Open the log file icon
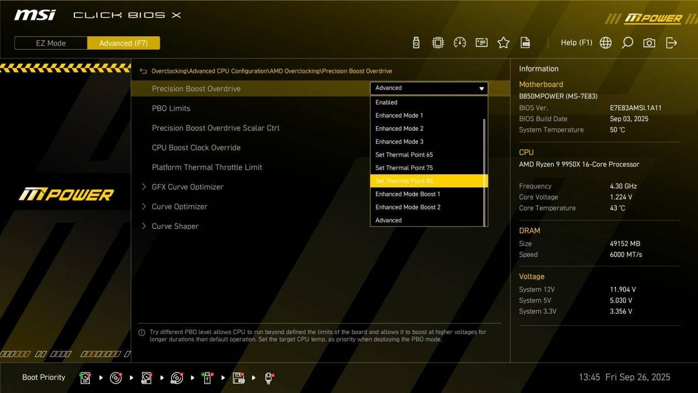 (x=526, y=43)
